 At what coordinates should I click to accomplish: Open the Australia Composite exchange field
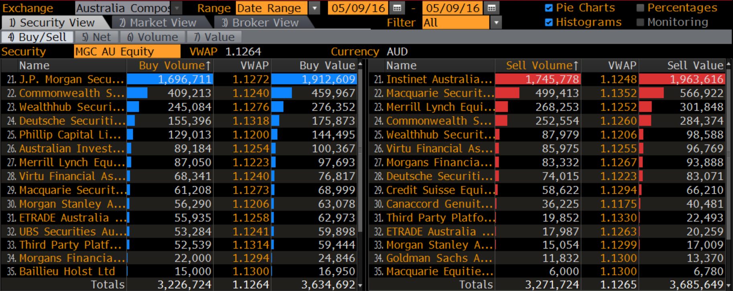click(123, 8)
